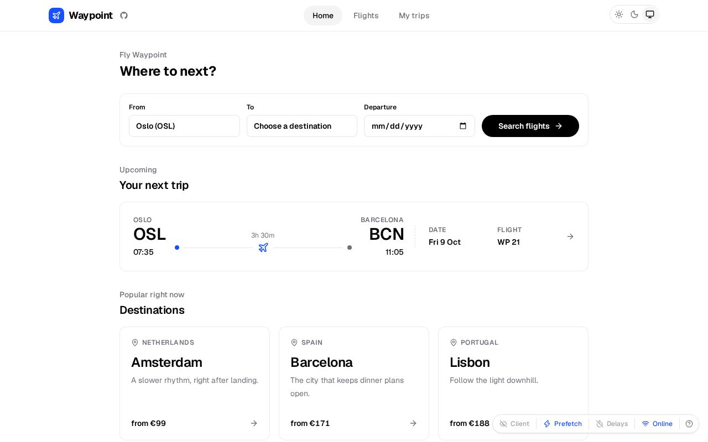Click the arrow on the Barcelona destination card
708x442 pixels.
click(413, 423)
